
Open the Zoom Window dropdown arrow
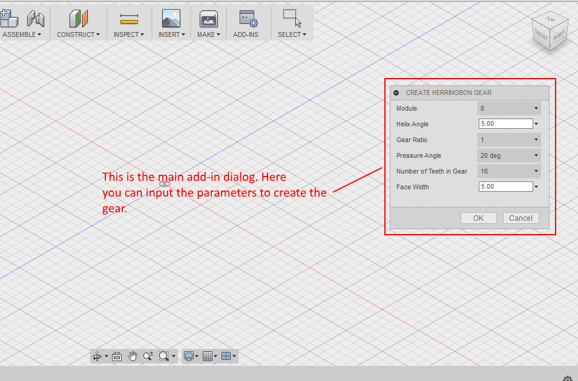point(174,356)
